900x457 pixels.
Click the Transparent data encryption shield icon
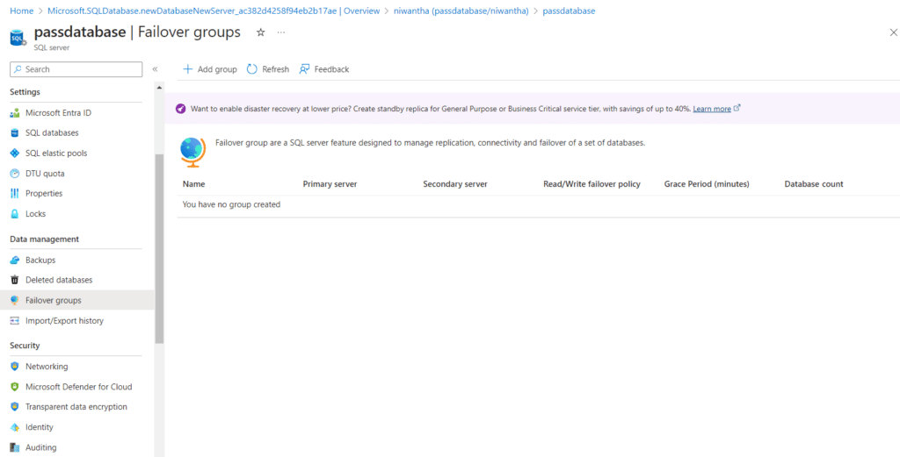point(15,407)
